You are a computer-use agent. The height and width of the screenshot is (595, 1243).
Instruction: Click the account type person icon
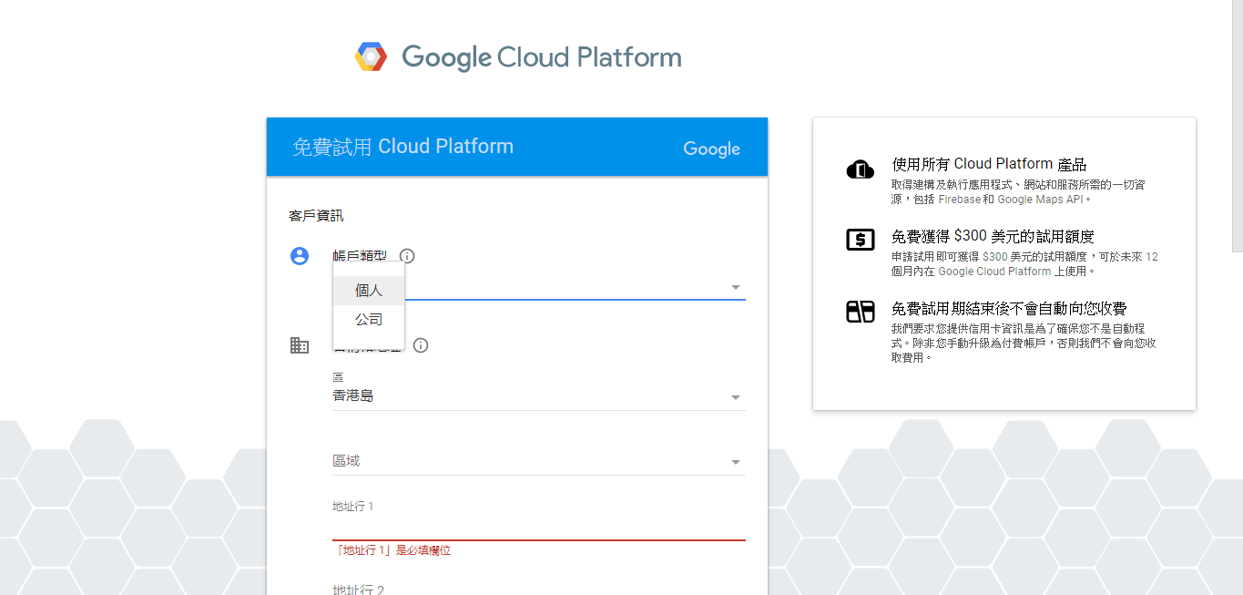pos(300,256)
